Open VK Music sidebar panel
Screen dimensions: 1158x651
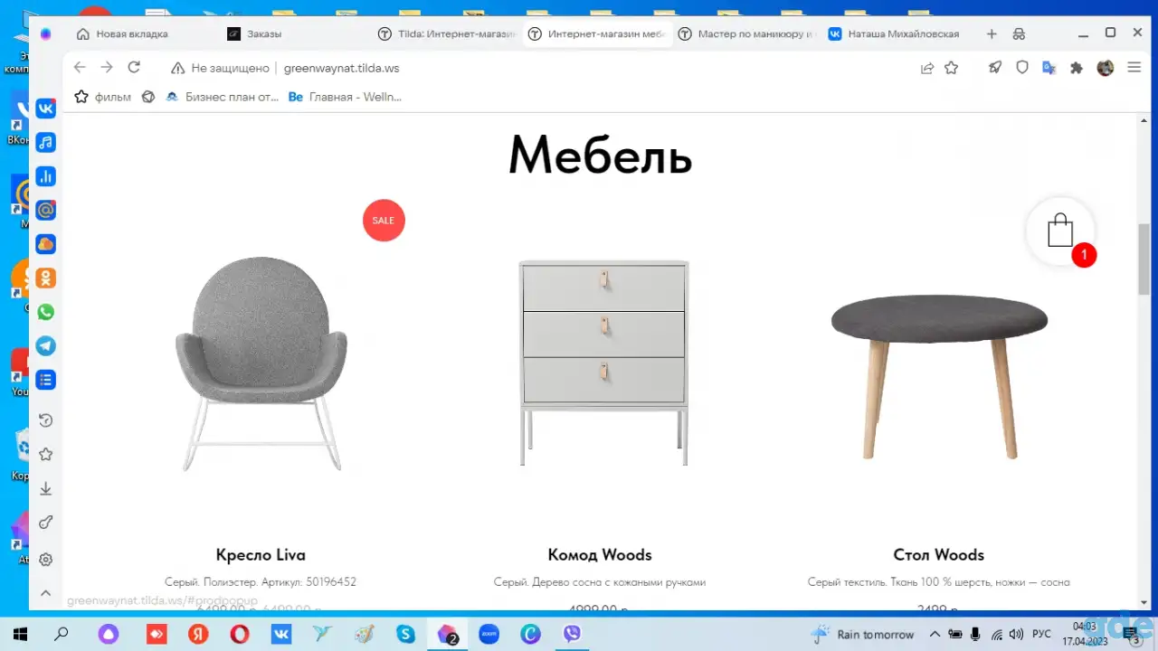(45, 142)
